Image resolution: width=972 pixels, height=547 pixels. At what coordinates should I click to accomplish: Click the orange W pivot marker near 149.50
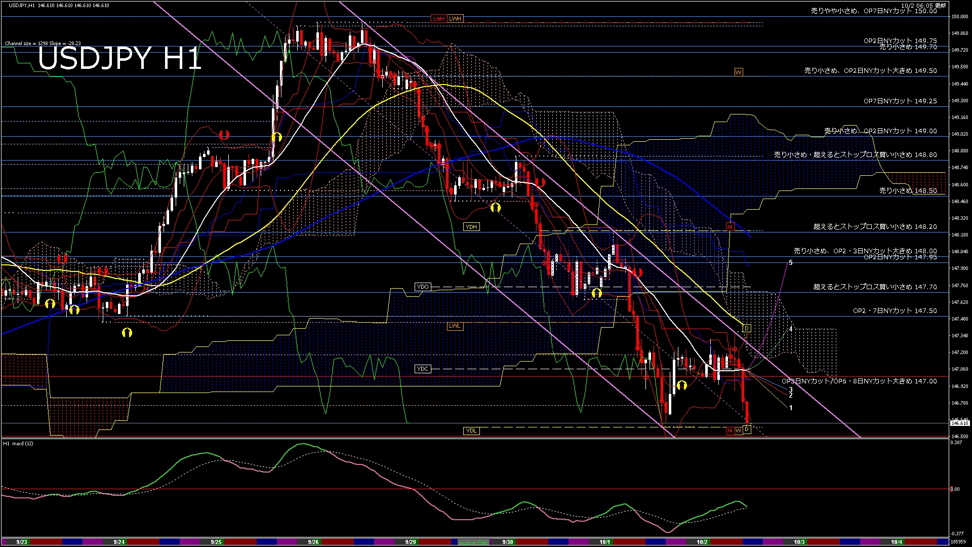(739, 72)
